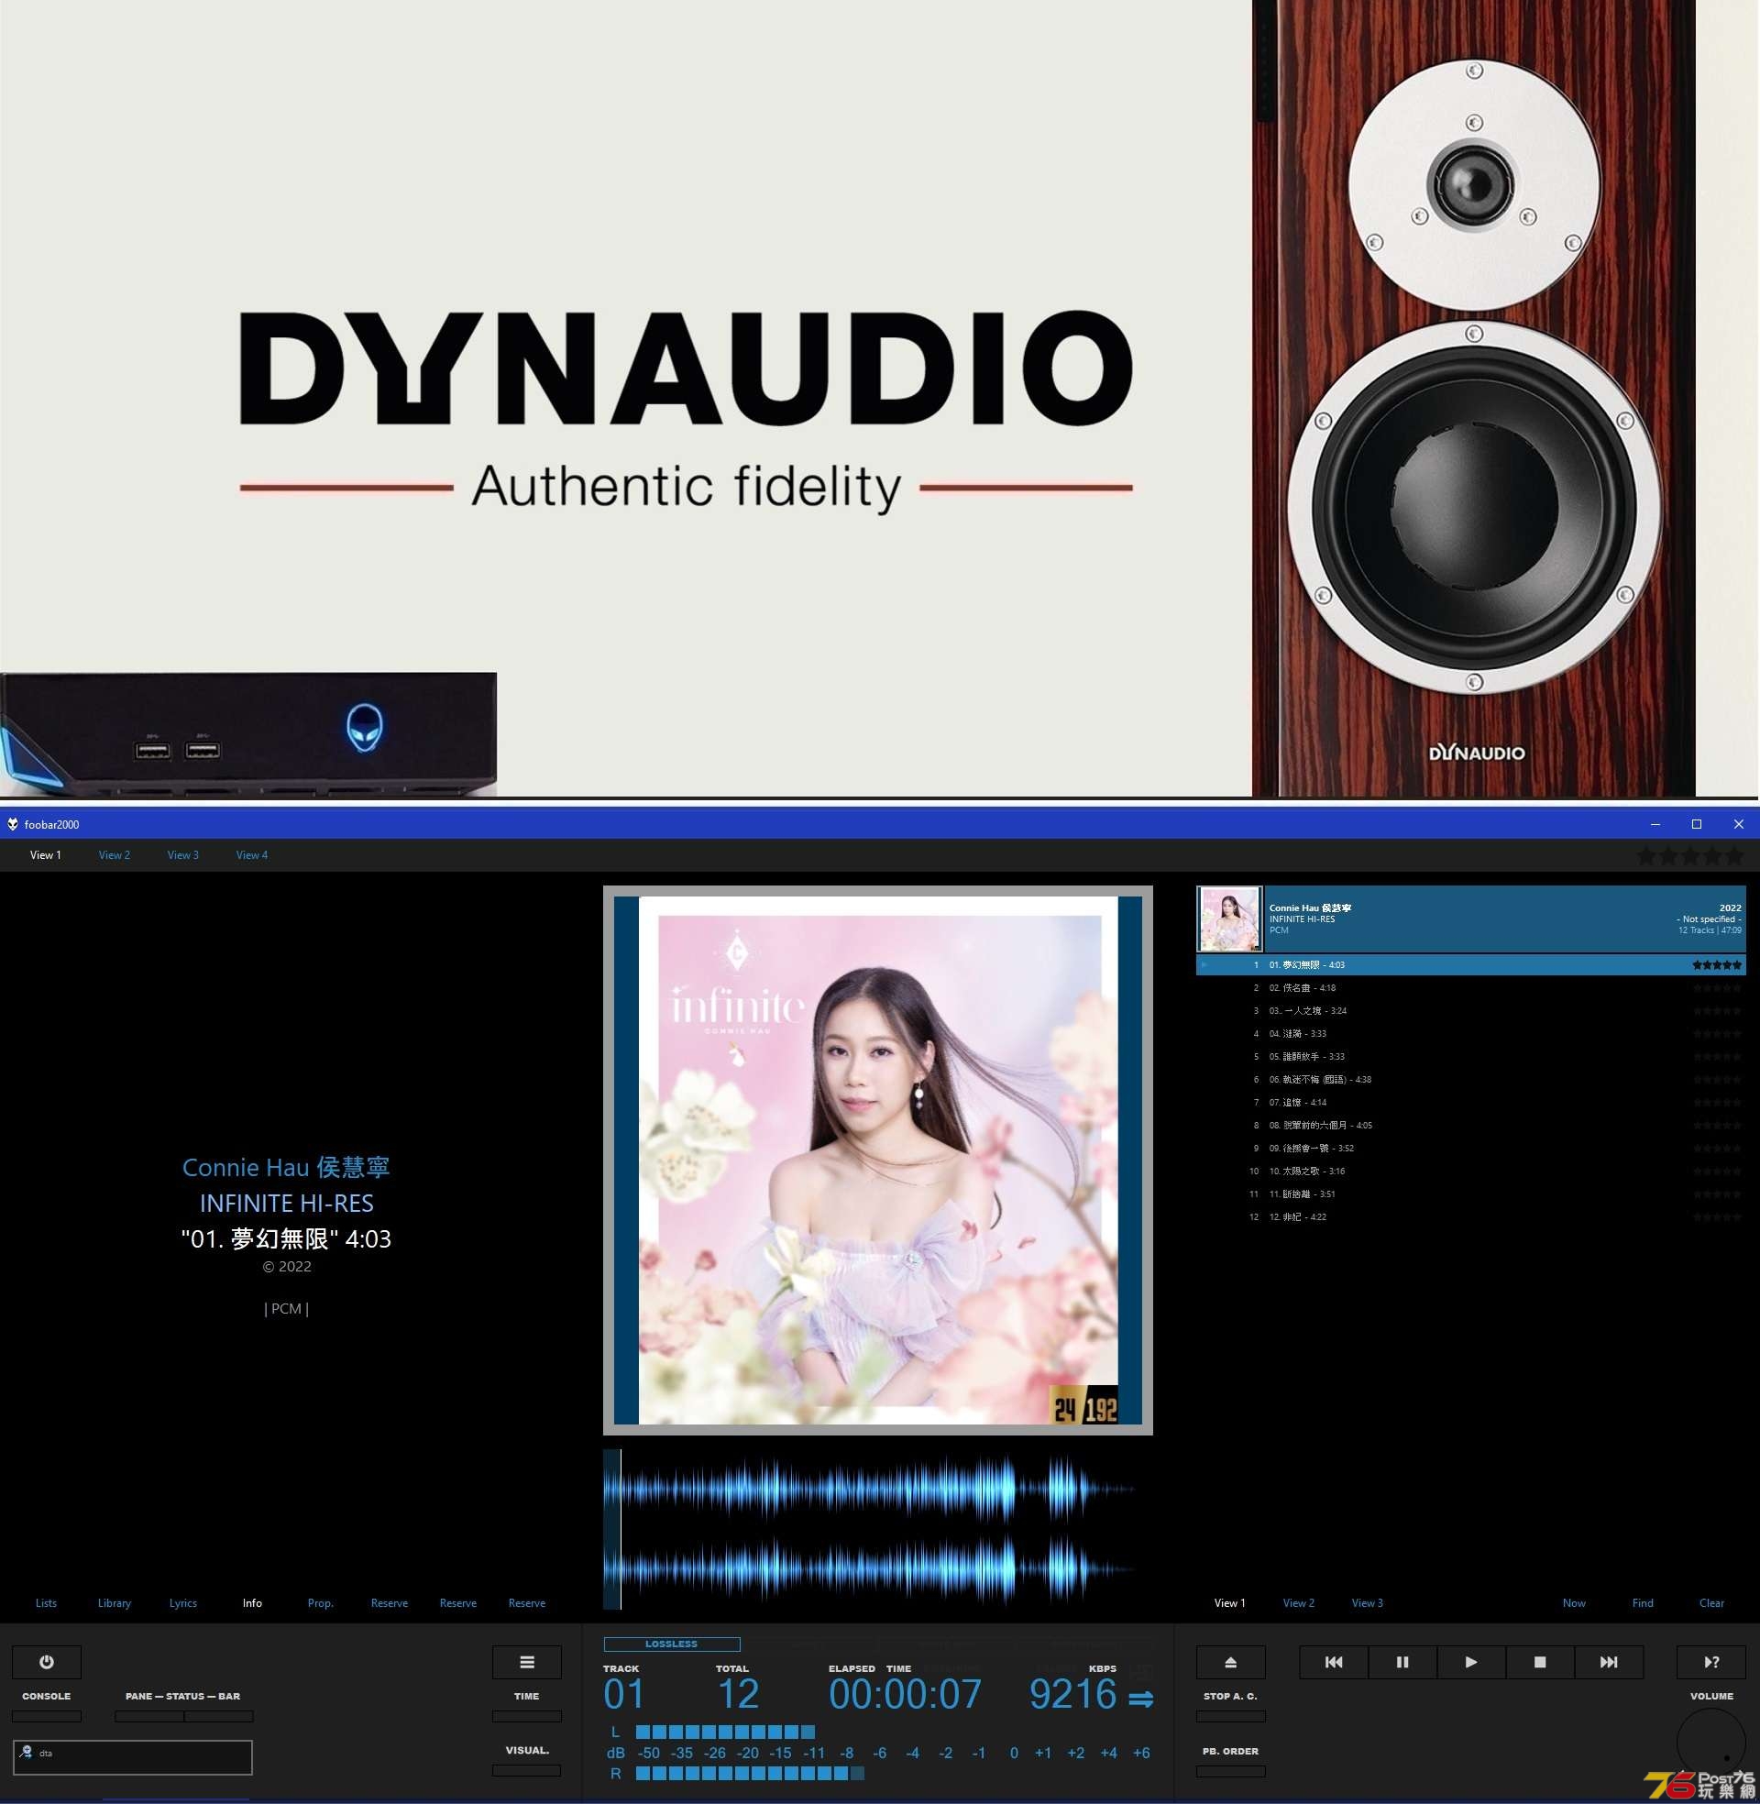Click the search icon inside the search box
Image resolution: width=1760 pixels, height=1804 pixels.
tap(26, 1753)
